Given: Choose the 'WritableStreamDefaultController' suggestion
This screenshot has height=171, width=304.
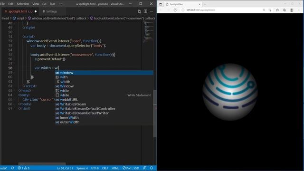Looking at the screenshot, I should tap(104, 109).
